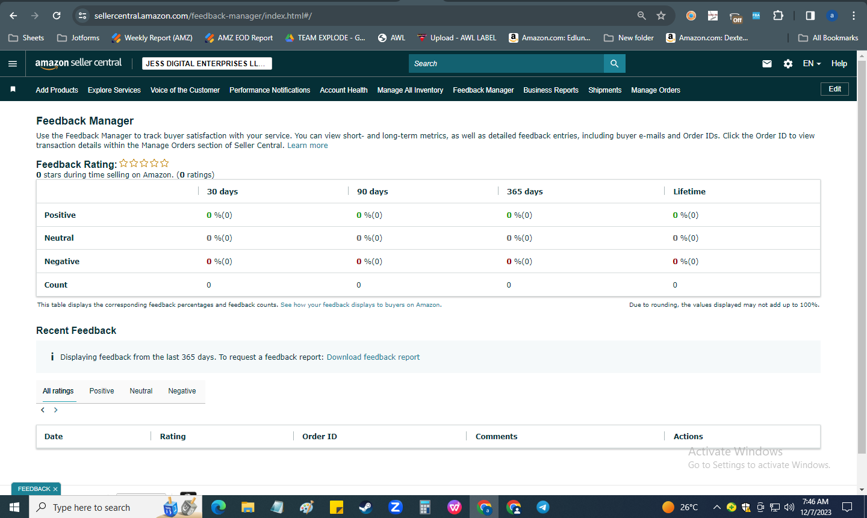Open buyer messages envelope icon
Screen dimensions: 867x518
767,63
